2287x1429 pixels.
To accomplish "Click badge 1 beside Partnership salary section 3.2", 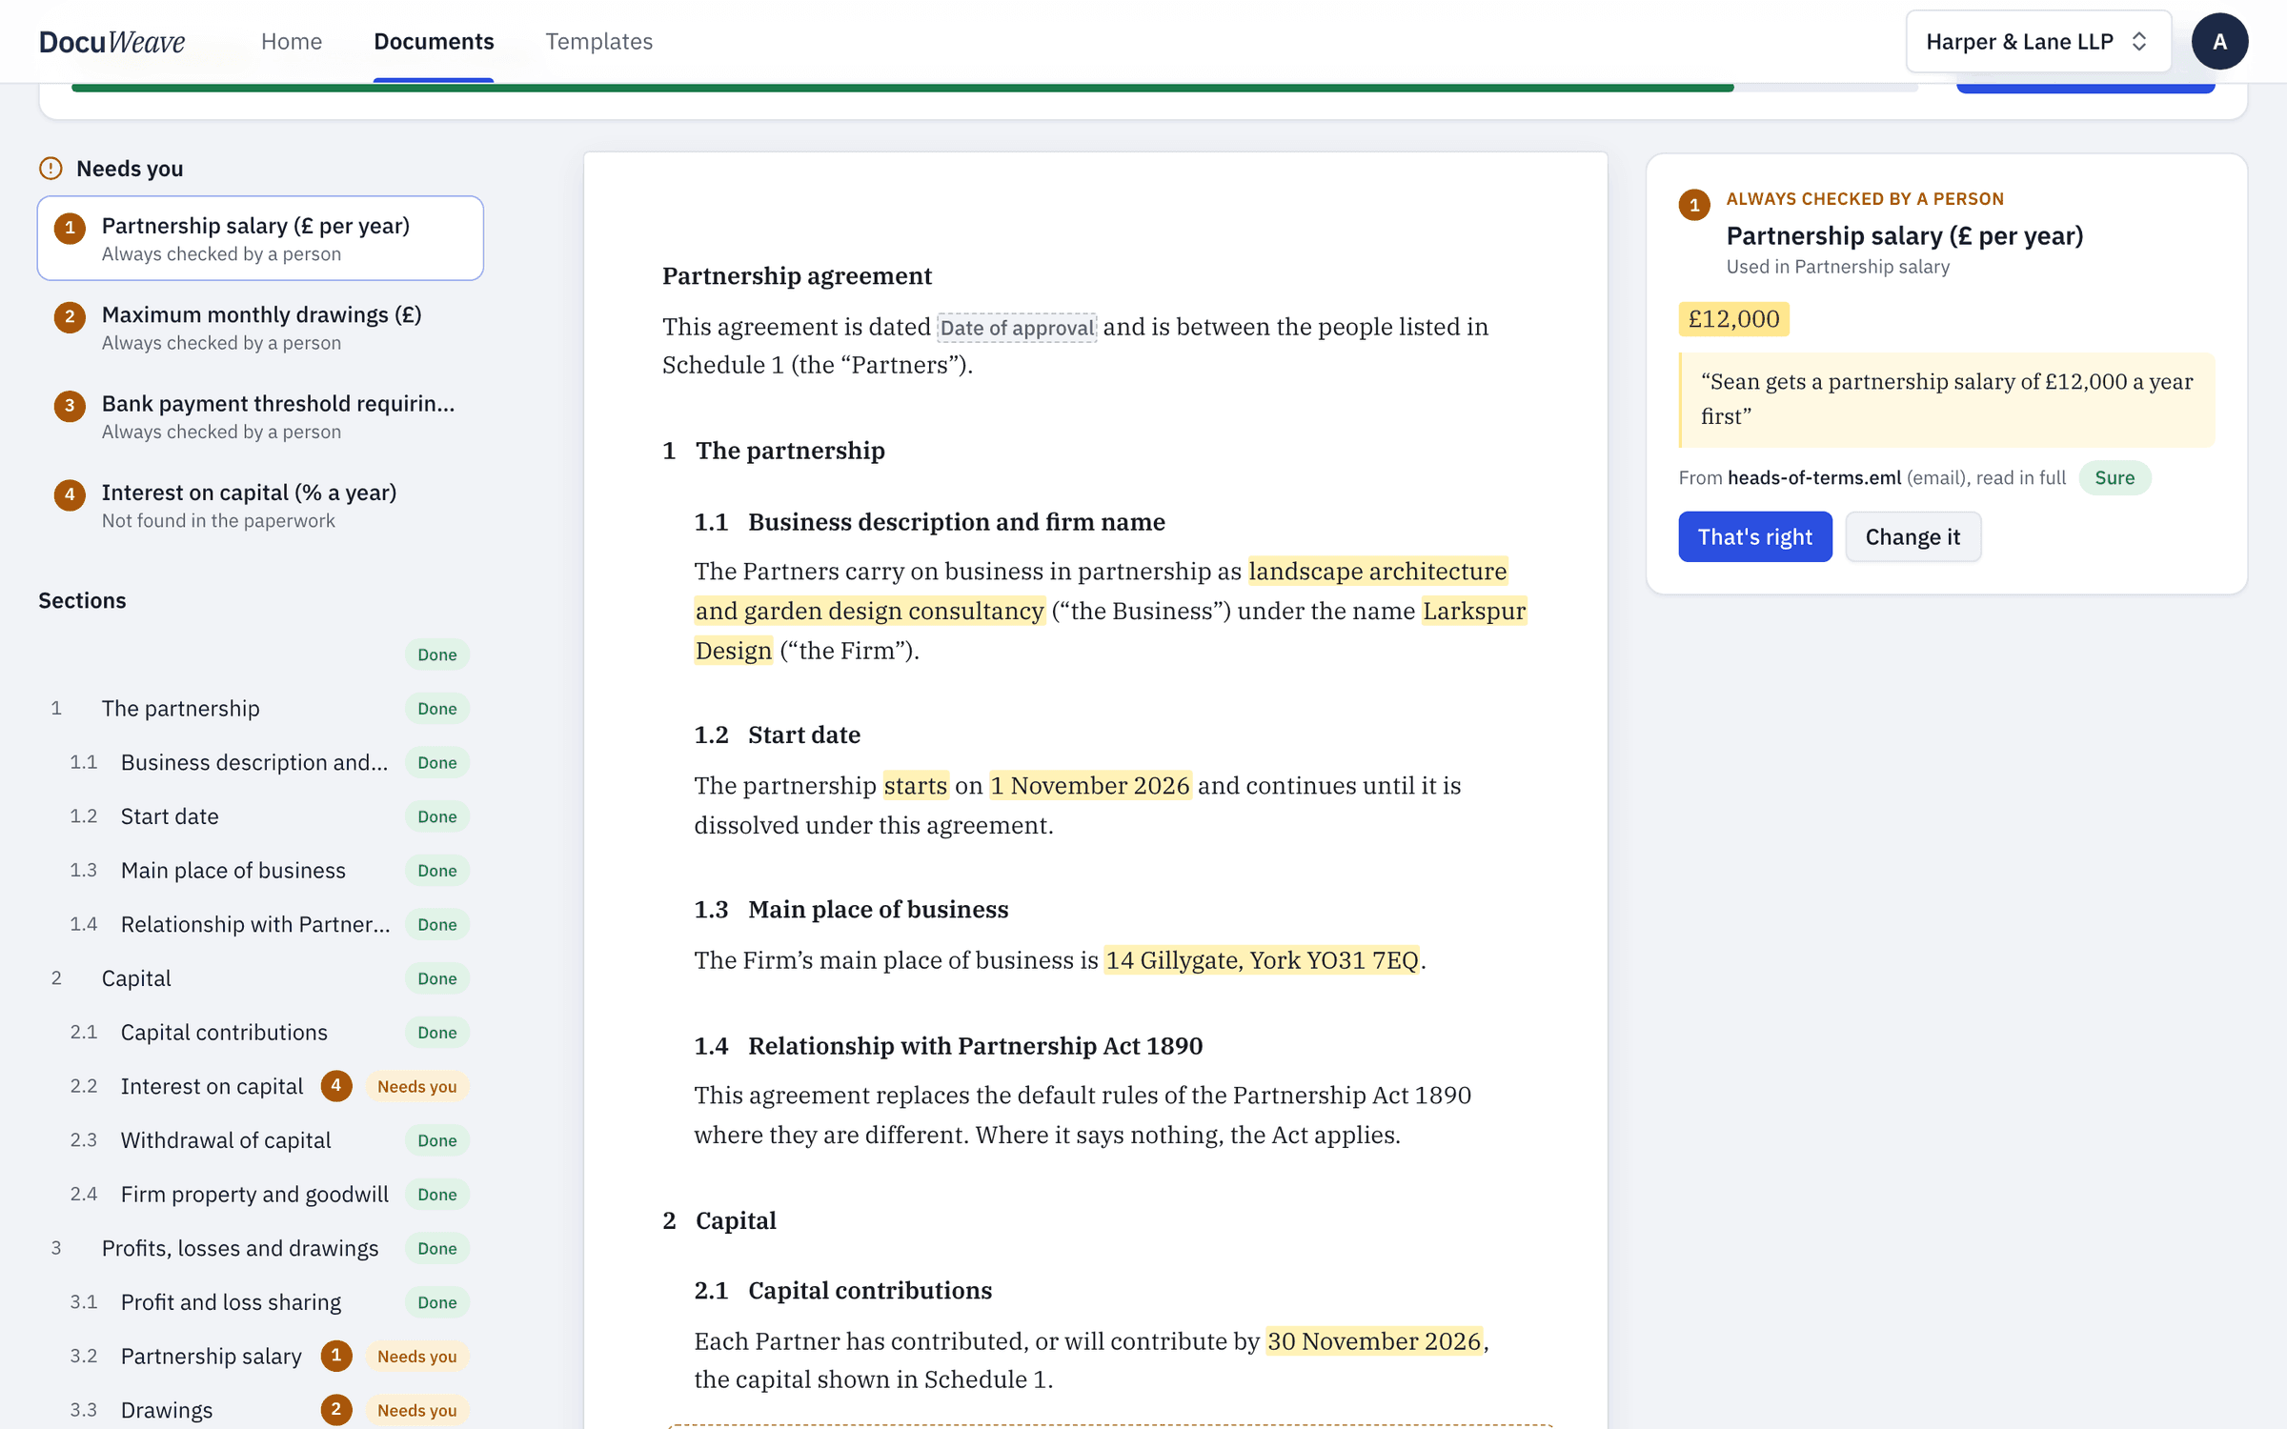I will point(335,1356).
